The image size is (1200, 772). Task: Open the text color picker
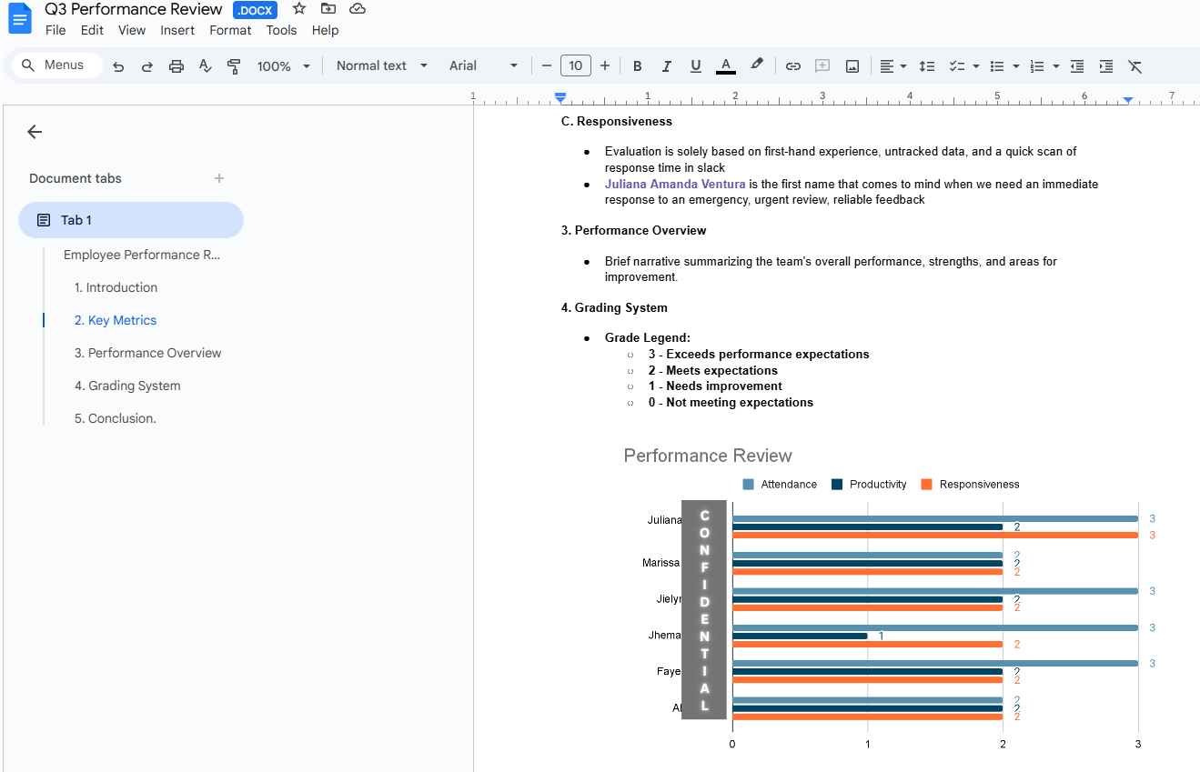pyautogui.click(x=725, y=66)
